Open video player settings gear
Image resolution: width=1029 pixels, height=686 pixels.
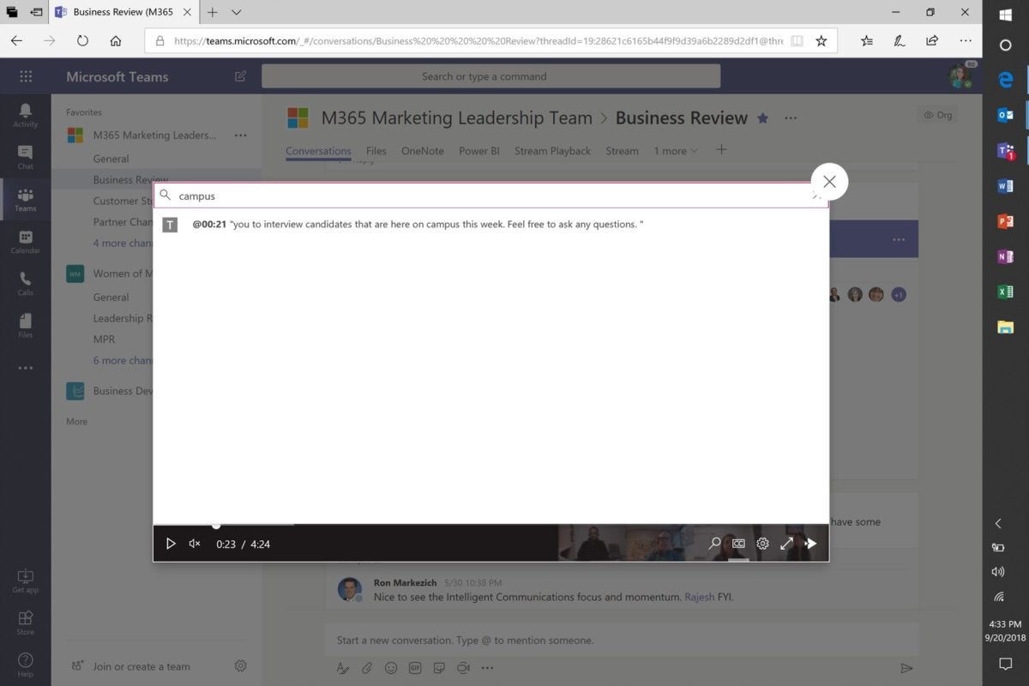(x=762, y=543)
